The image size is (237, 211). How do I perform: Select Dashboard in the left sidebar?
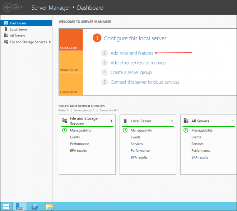tap(18, 23)
